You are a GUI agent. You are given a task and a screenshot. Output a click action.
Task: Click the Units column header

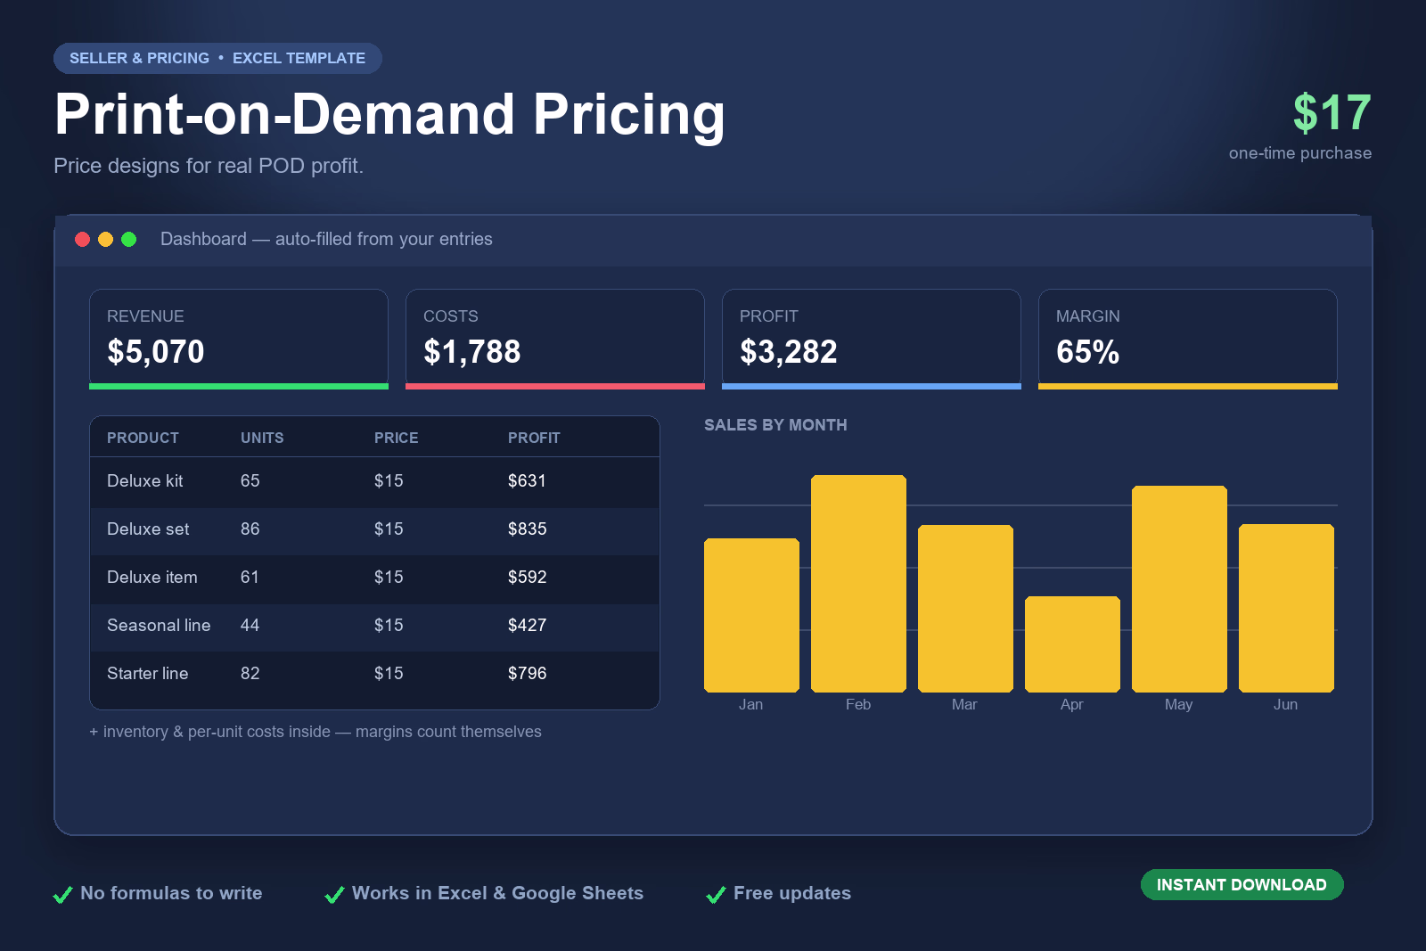(262, 438)
